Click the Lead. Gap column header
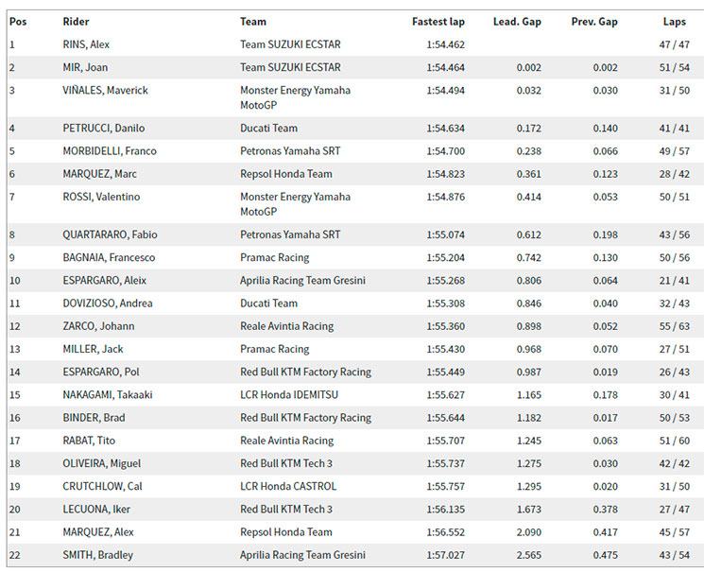704x572 pixels. click(x=517, y=22)
